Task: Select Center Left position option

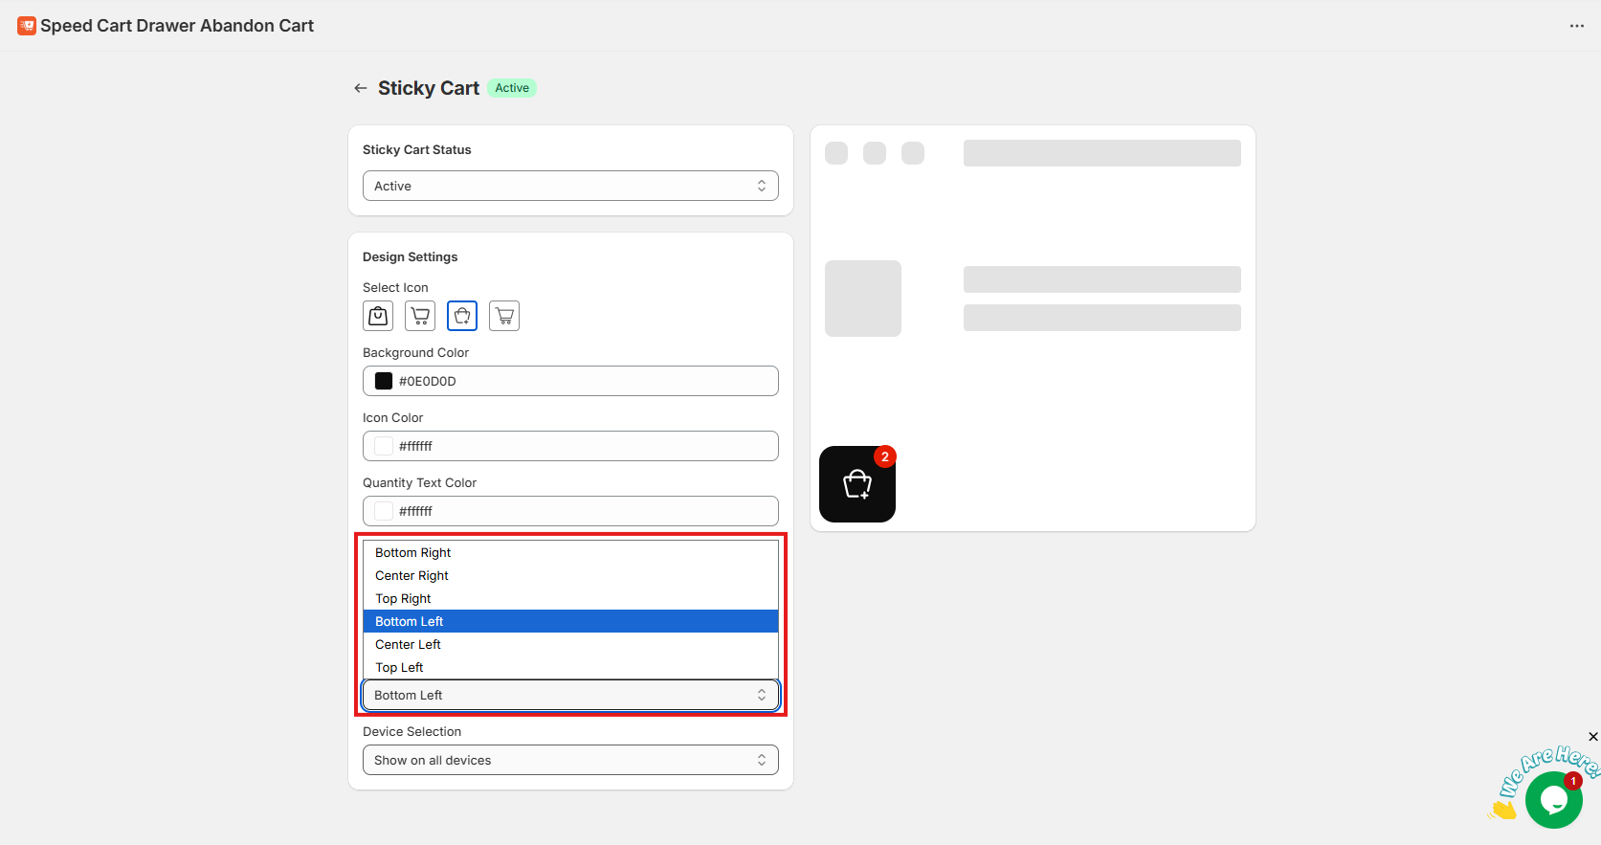Action: point(409,645)
